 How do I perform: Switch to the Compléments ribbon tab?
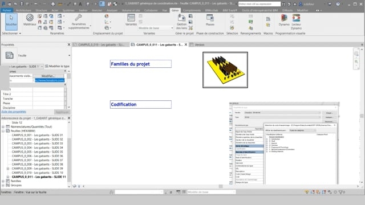(x=192, y=10)
